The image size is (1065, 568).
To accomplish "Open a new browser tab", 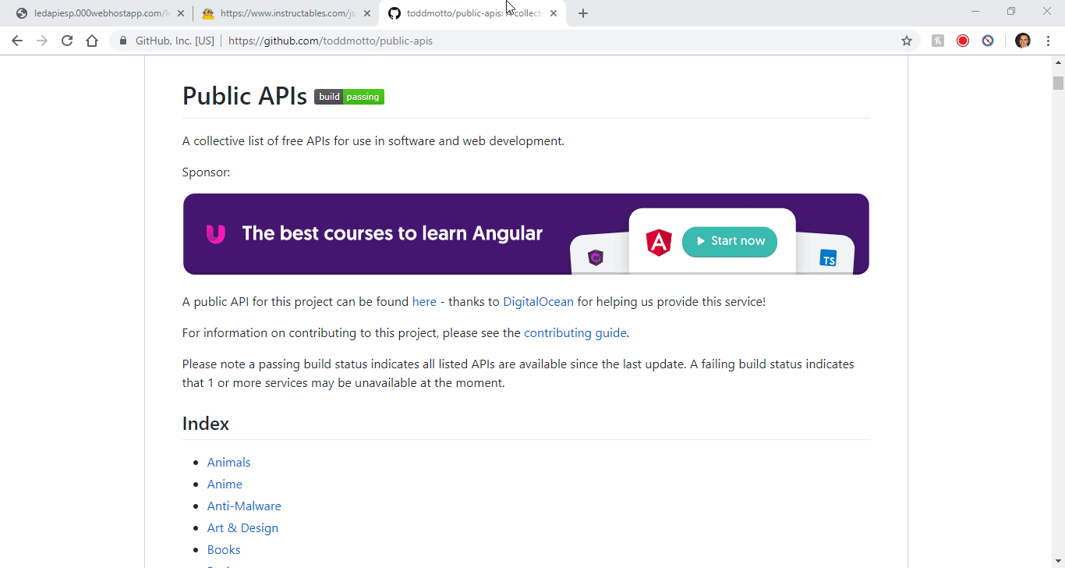I will pos(583,13).
